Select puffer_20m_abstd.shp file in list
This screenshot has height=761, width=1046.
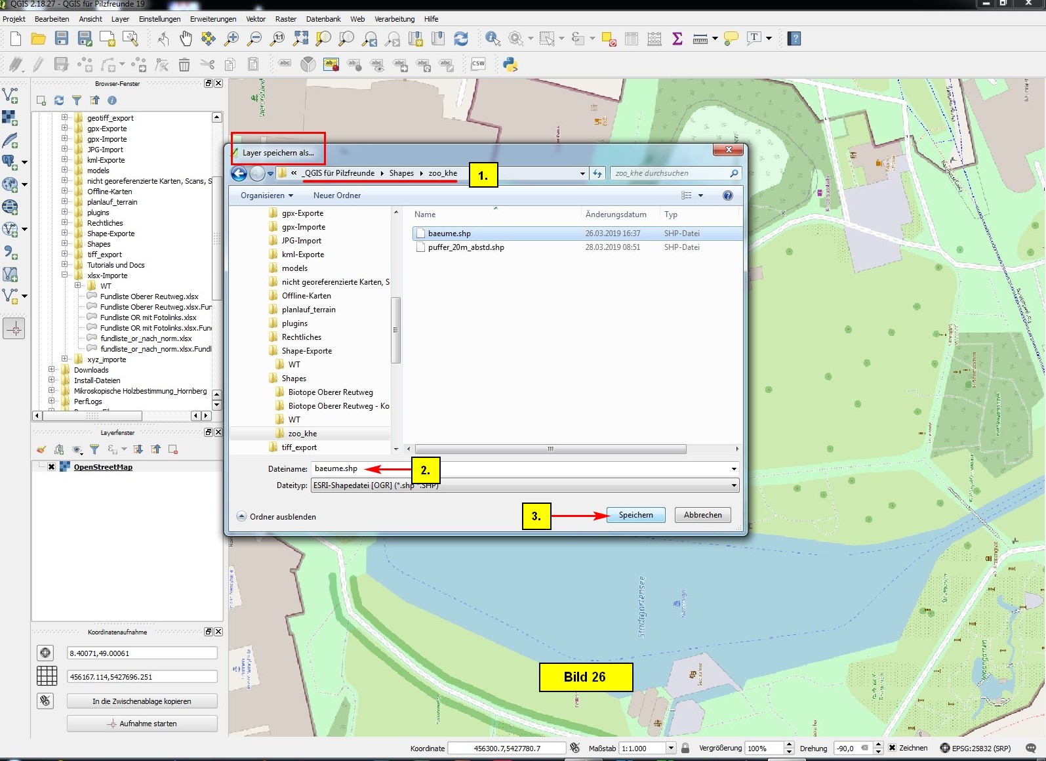point(466,247)
